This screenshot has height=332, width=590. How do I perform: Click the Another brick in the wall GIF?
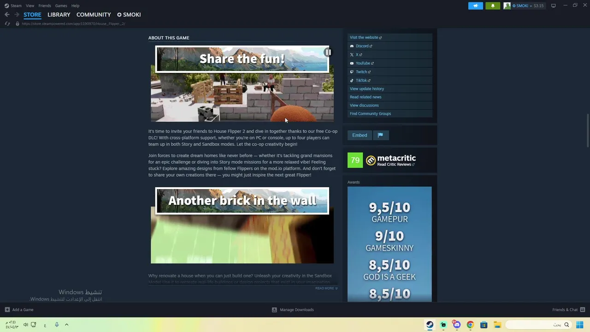(x=242, y=225)
